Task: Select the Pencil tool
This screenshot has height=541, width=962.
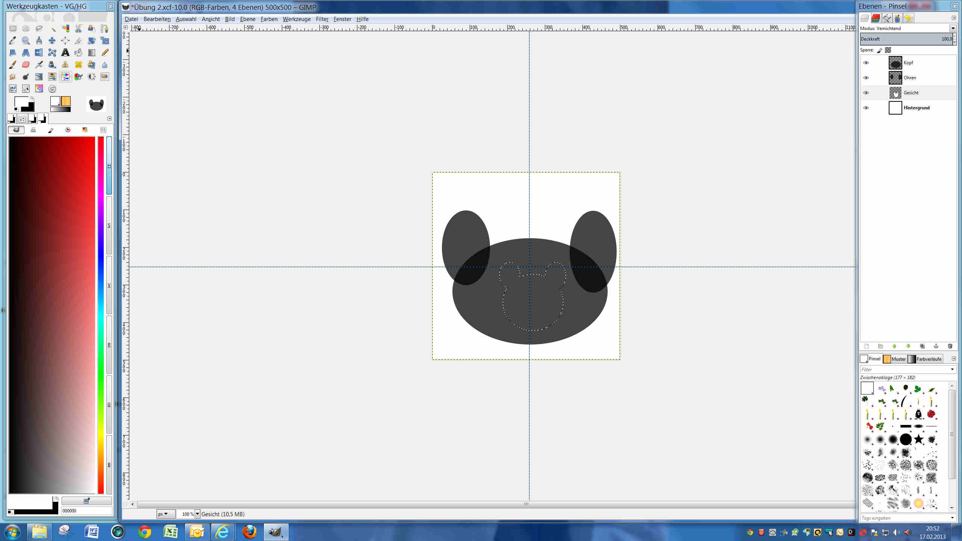Action: click(x=105, y=53)
